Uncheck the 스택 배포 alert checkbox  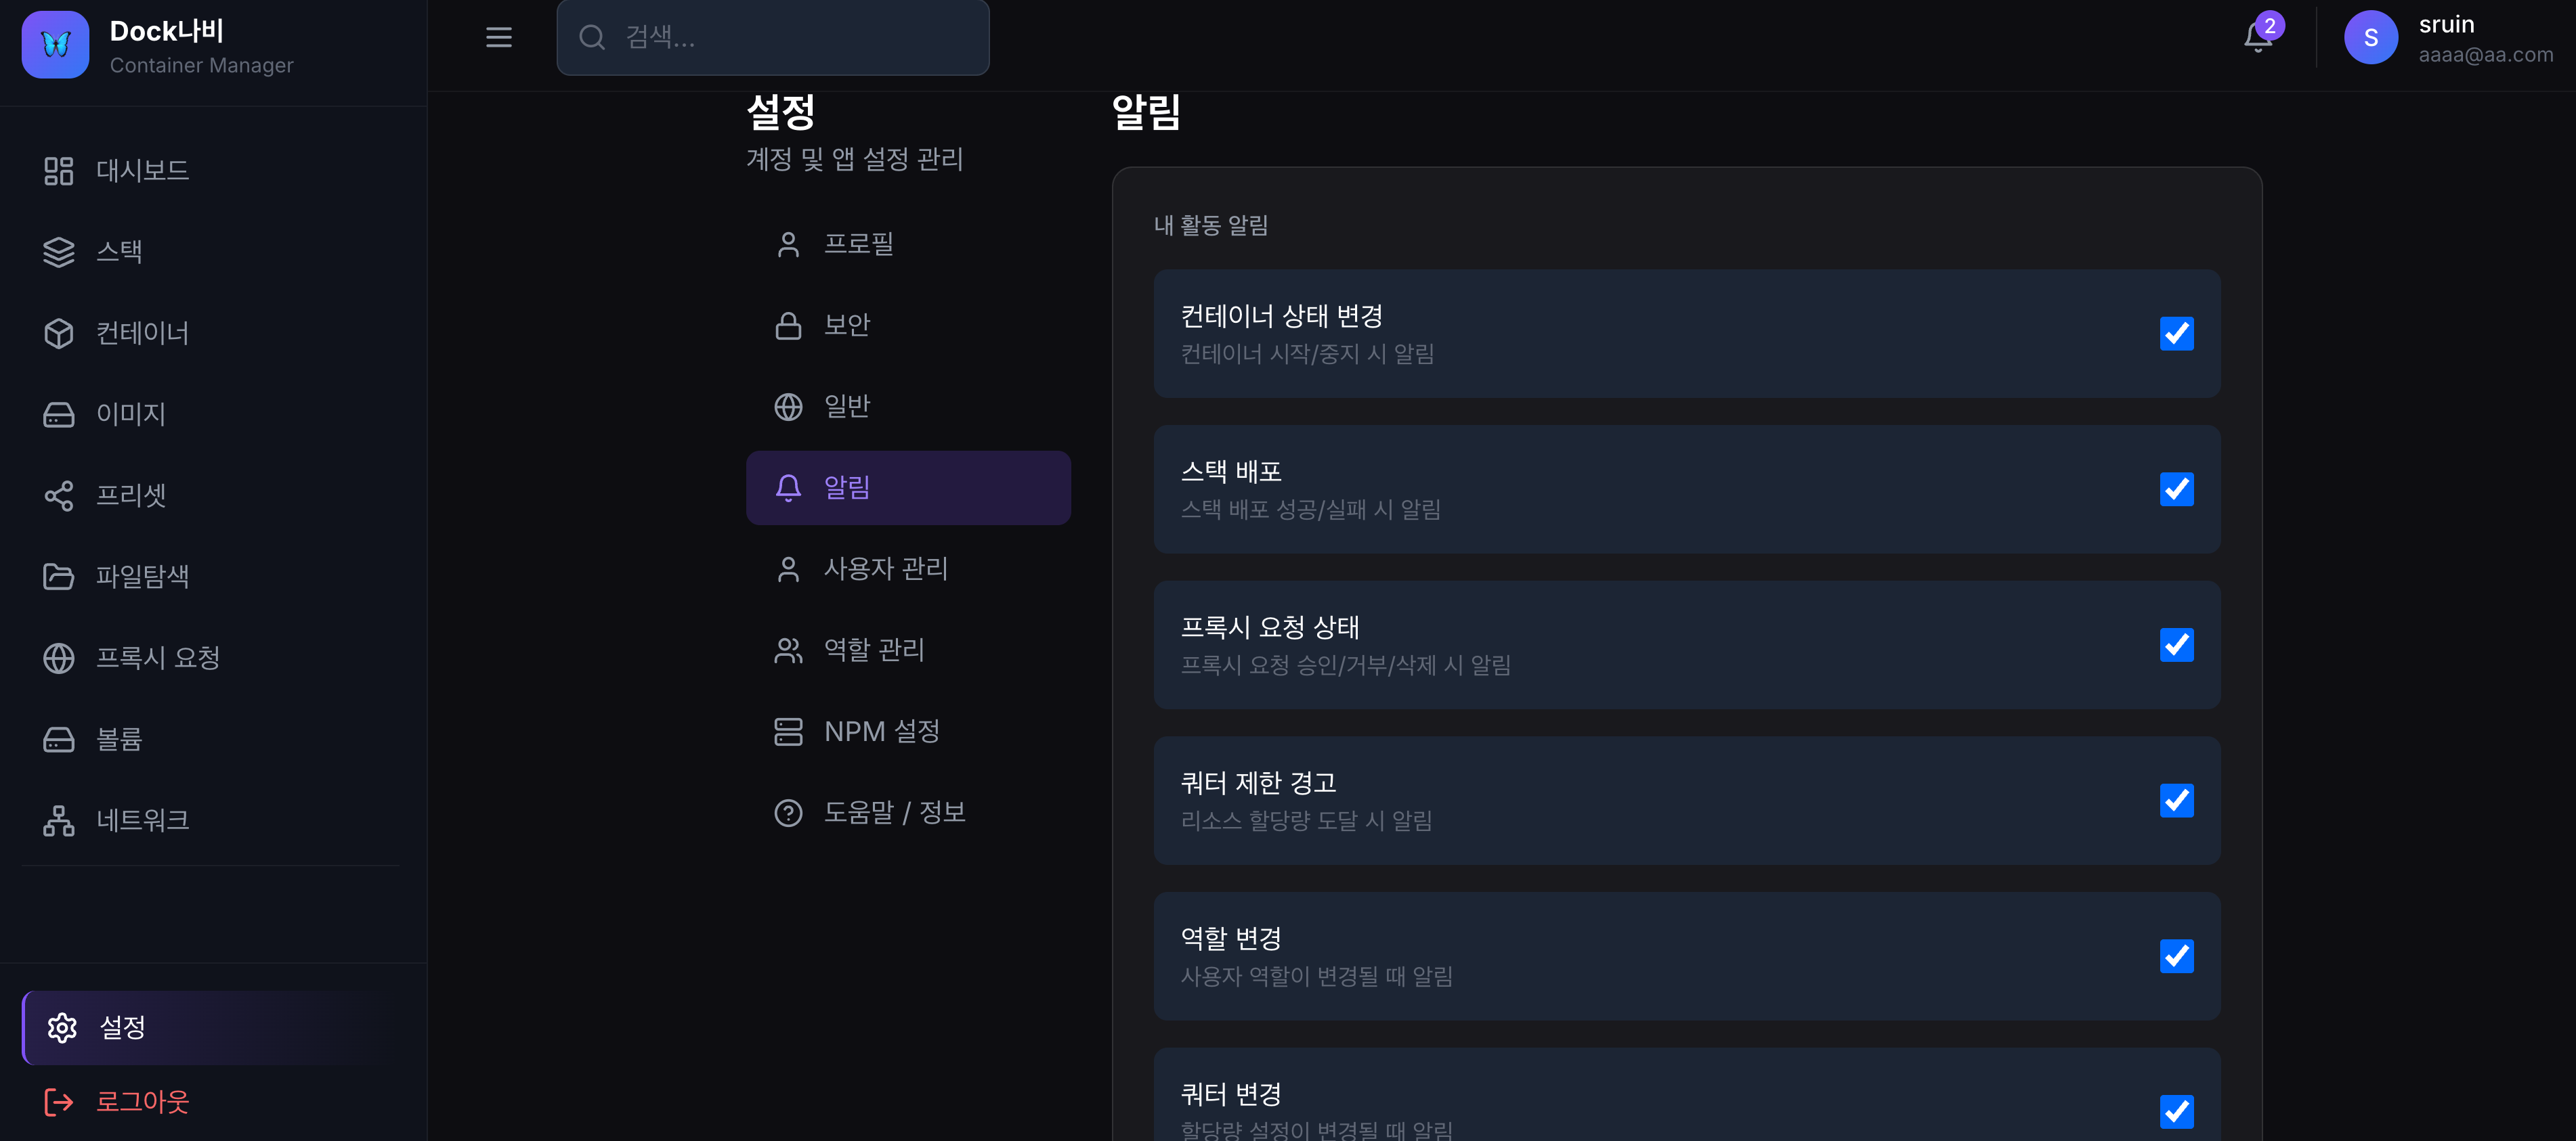pos(2176,489)
